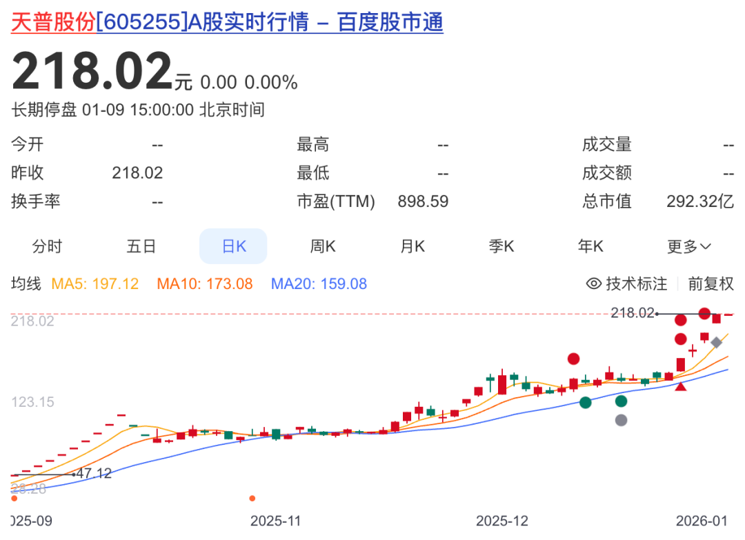Click the 47.12 low price marker label

[x=94, y=473]
